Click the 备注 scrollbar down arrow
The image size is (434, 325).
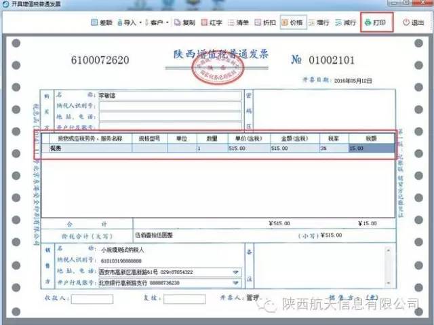coord(388,283)
